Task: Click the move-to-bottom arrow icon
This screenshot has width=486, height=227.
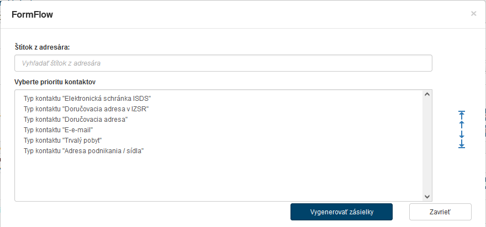Action: 462,144
